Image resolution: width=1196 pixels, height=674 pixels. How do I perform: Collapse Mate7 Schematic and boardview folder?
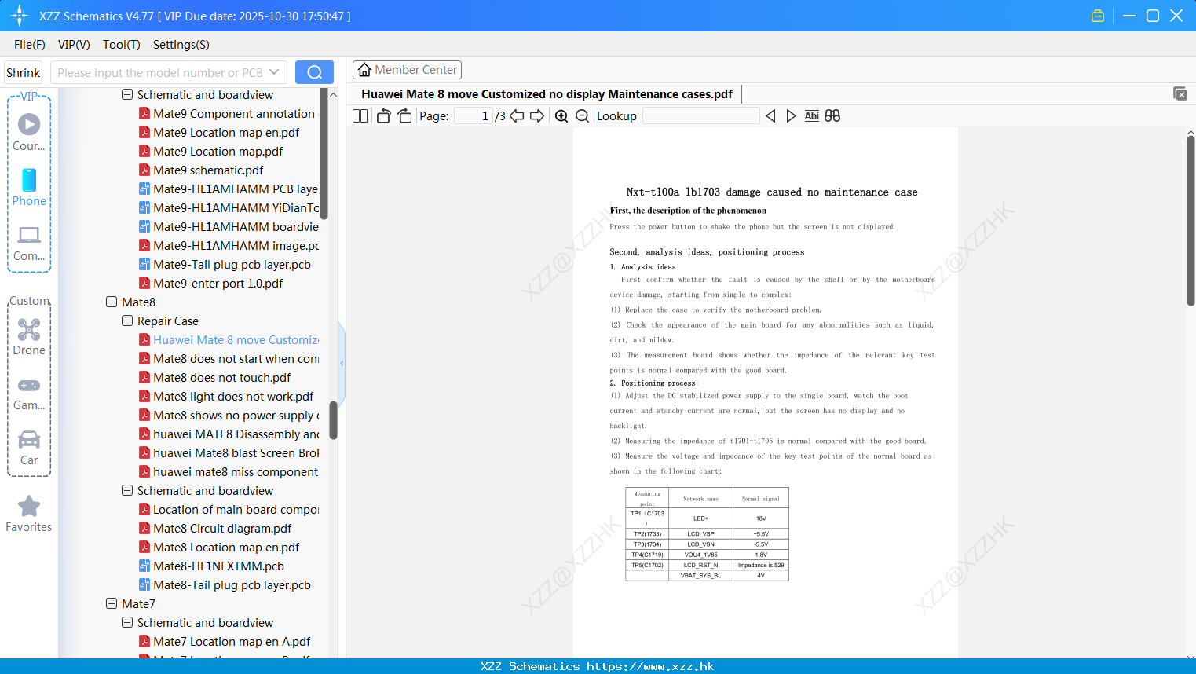coord(127,623)
